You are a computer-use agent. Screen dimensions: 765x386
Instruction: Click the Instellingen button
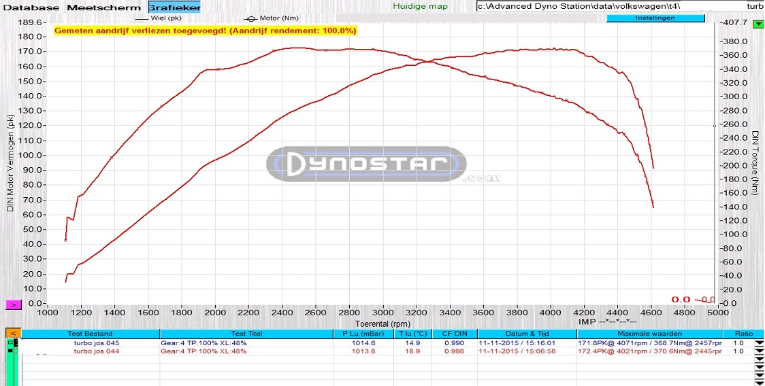[653, 18]
